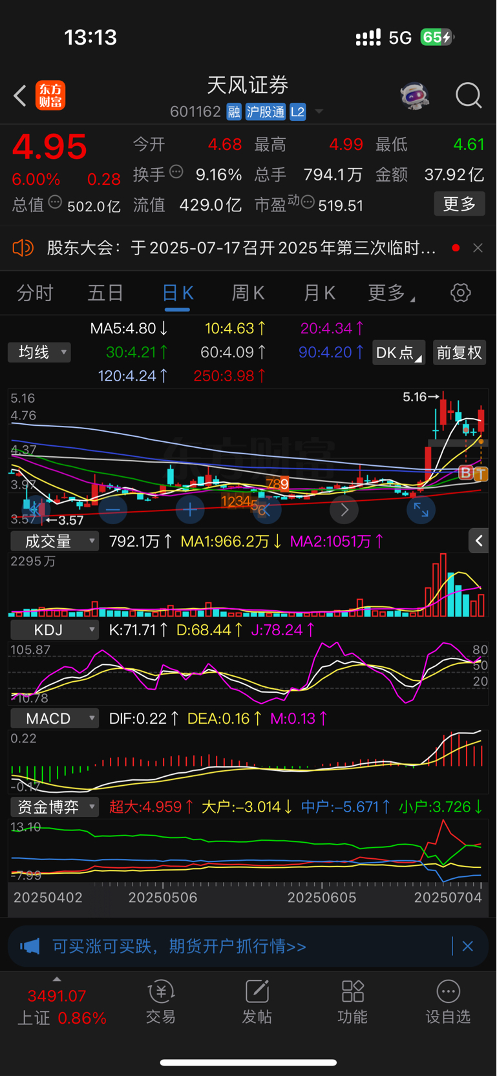Move chart forward with right arrow

(344, 510)
